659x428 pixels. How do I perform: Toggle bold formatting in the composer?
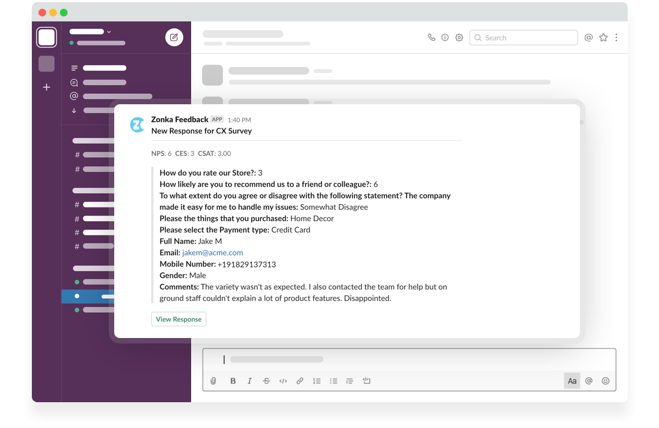tap(233, 380)
